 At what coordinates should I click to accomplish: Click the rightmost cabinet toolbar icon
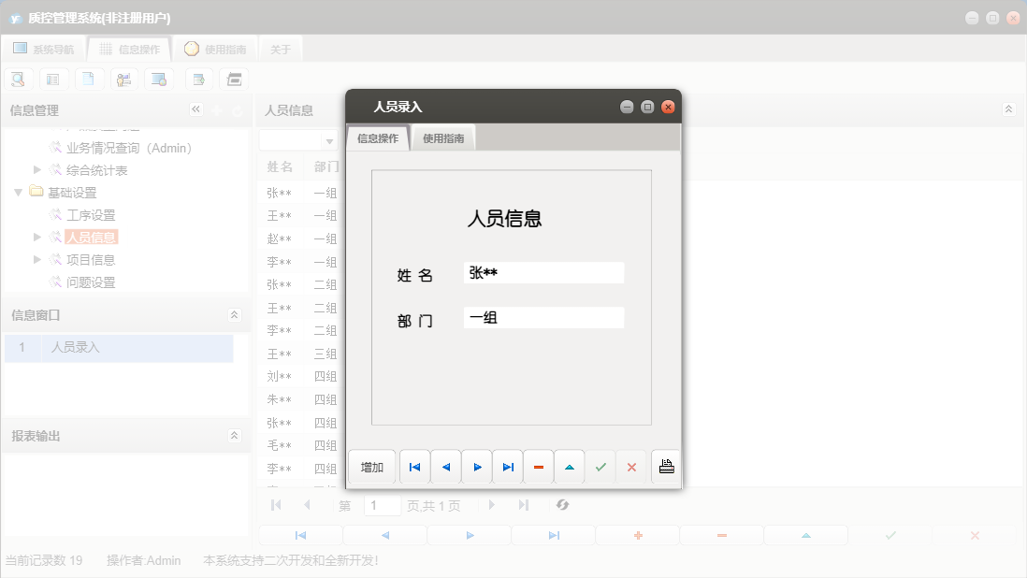[x=234, y=79]
